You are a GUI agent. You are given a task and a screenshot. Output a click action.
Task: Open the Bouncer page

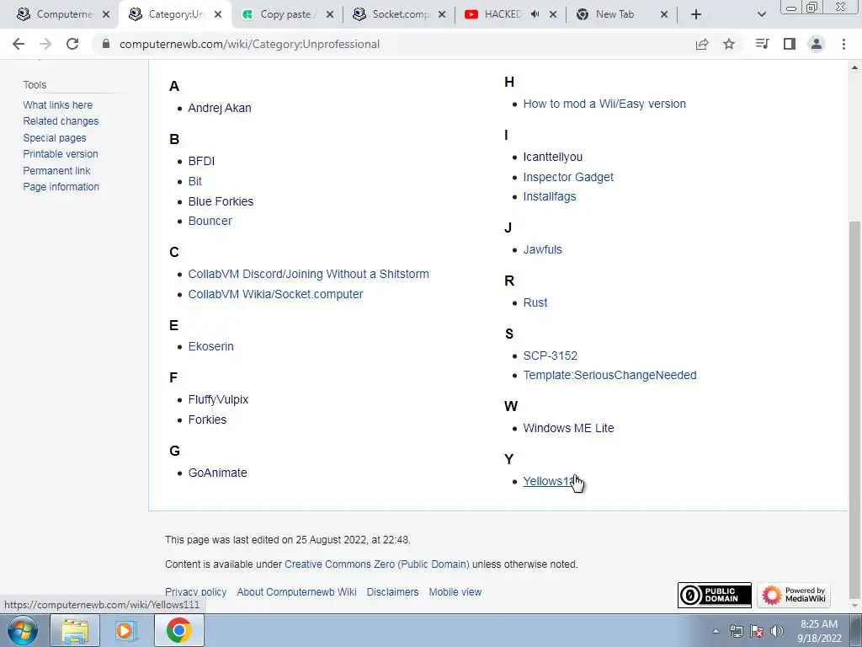210,221
